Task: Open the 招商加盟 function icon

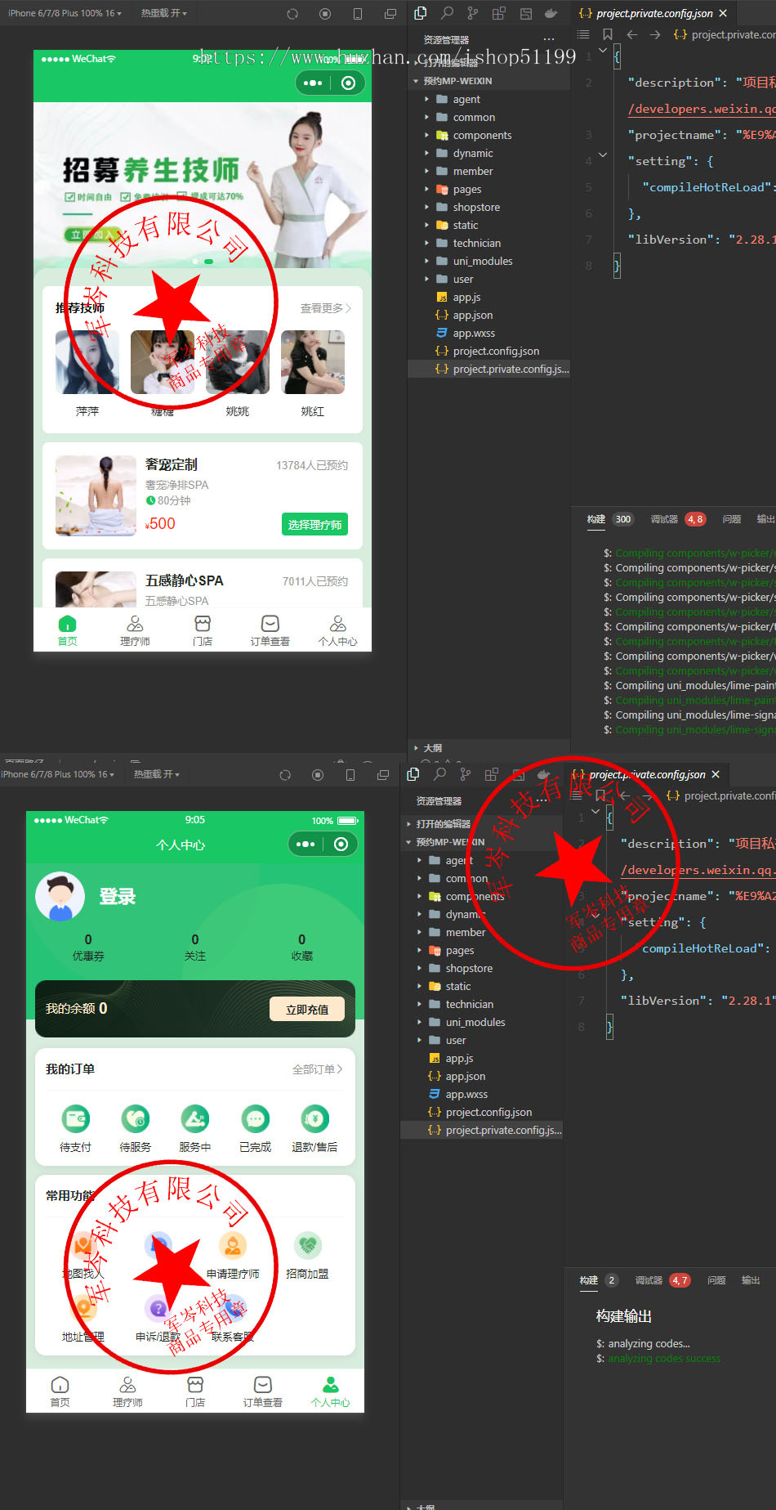Action: pyautogui.click(x=308, y=1245)
